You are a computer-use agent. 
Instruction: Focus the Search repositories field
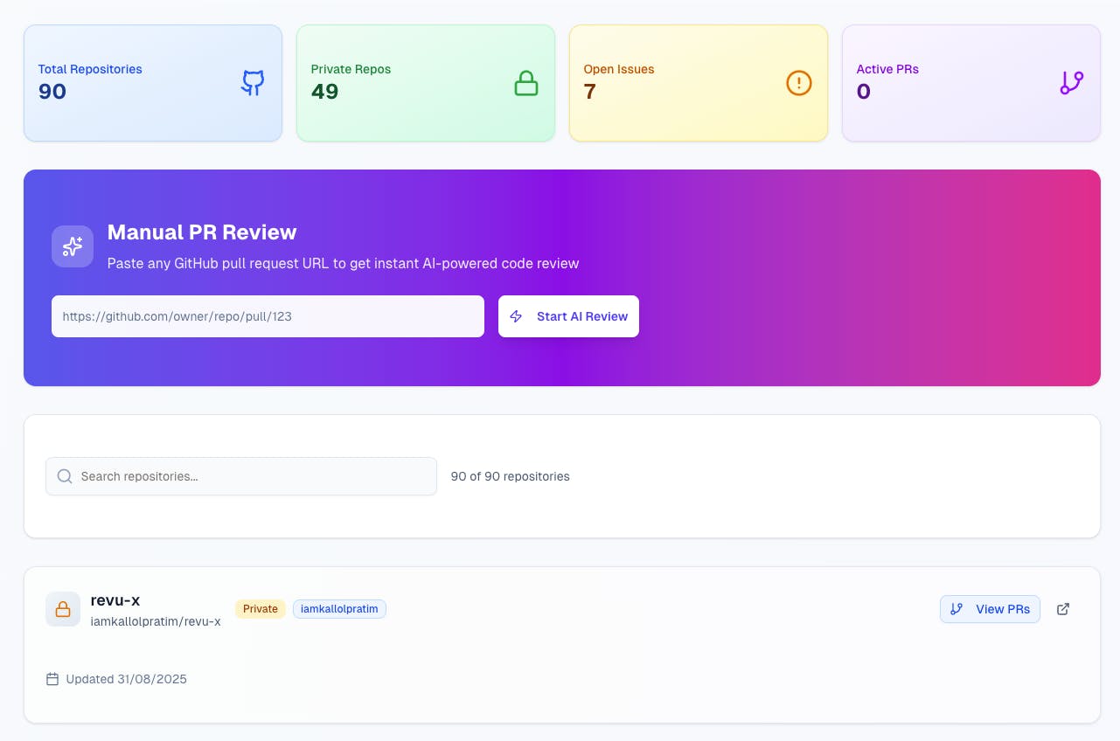click(241, 476)
